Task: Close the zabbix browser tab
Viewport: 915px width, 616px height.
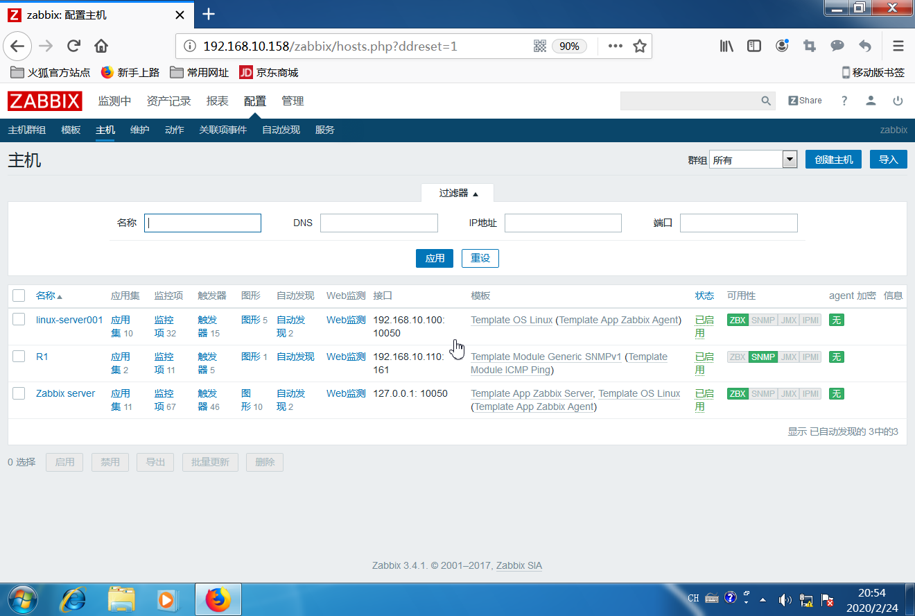Action: tap(180, 15)
